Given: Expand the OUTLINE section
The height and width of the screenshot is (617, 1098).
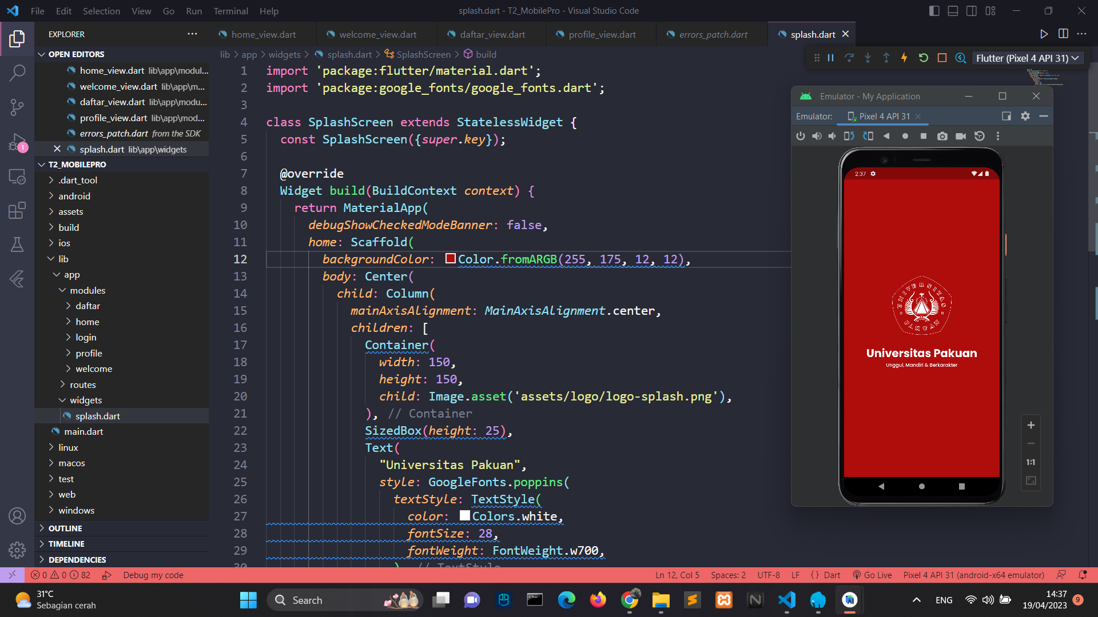Looking at the screenshot, I should pos(65,528).
